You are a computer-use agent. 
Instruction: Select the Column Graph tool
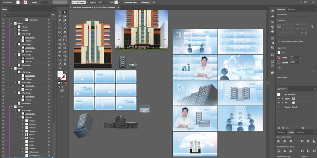[60, 60]
